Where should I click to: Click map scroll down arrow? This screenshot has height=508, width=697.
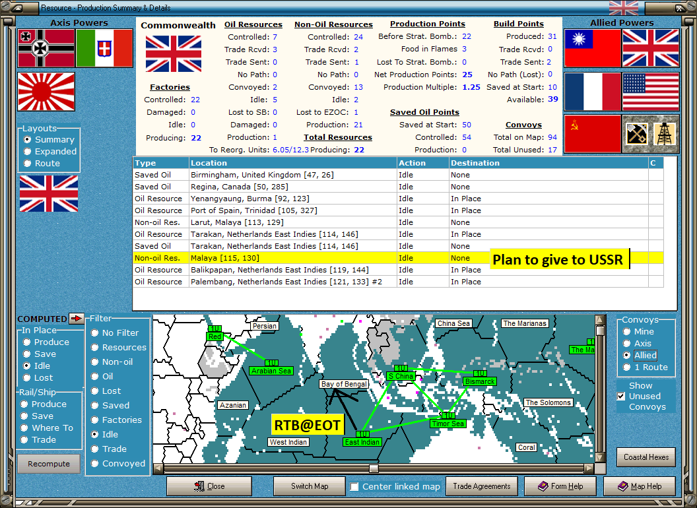point(600,458)
